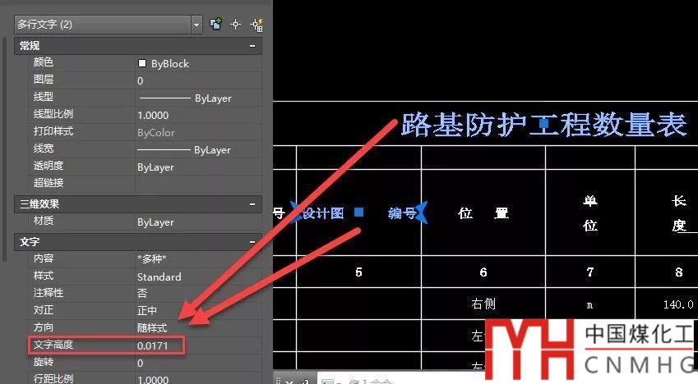The image size is (698, 384).
Task: Click the toggle PICKADD value icon
Action: [216, 24]
